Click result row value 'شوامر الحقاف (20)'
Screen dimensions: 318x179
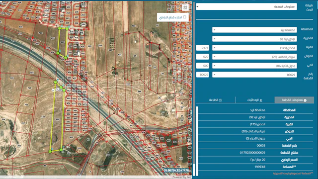tap(253, 131)
